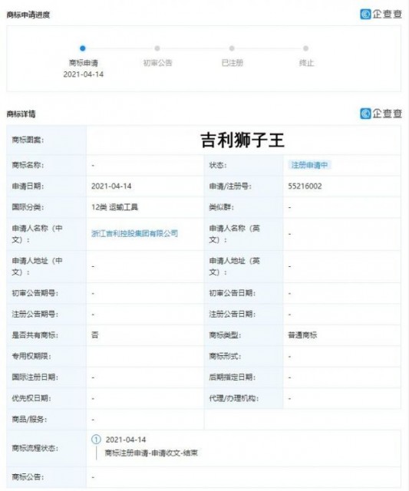Click the 商标详情 section heading
Viewport: 409px width, 491px height.
[x=21, y=114]
